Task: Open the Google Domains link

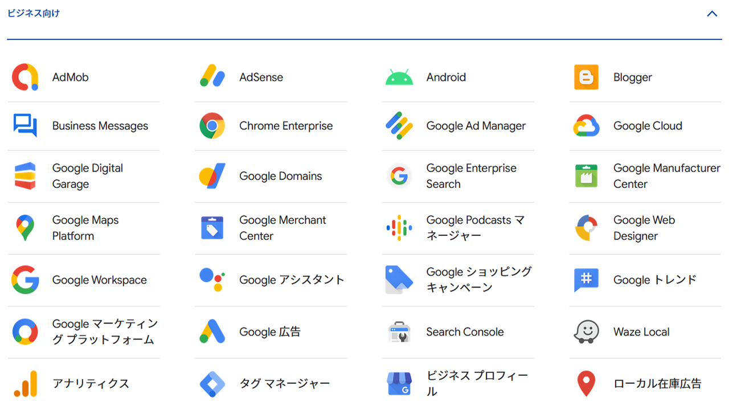Action: (x=280, y=177)
